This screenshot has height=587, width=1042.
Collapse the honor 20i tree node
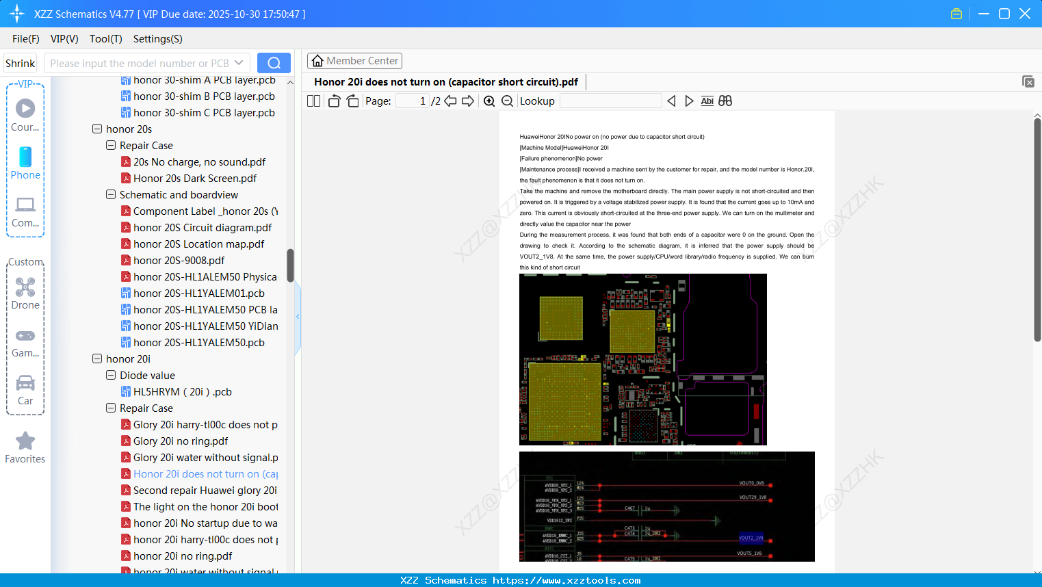click(97, 358)
